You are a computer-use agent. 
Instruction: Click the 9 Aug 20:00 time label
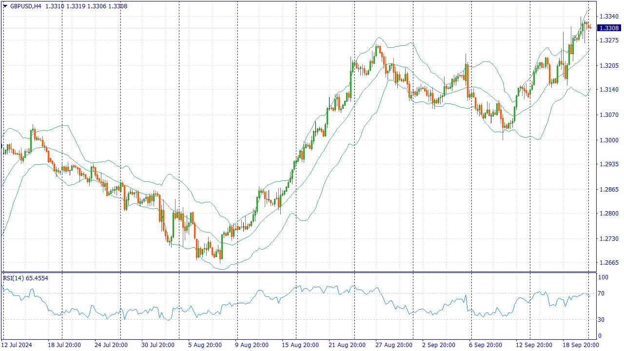pos(252,345)
